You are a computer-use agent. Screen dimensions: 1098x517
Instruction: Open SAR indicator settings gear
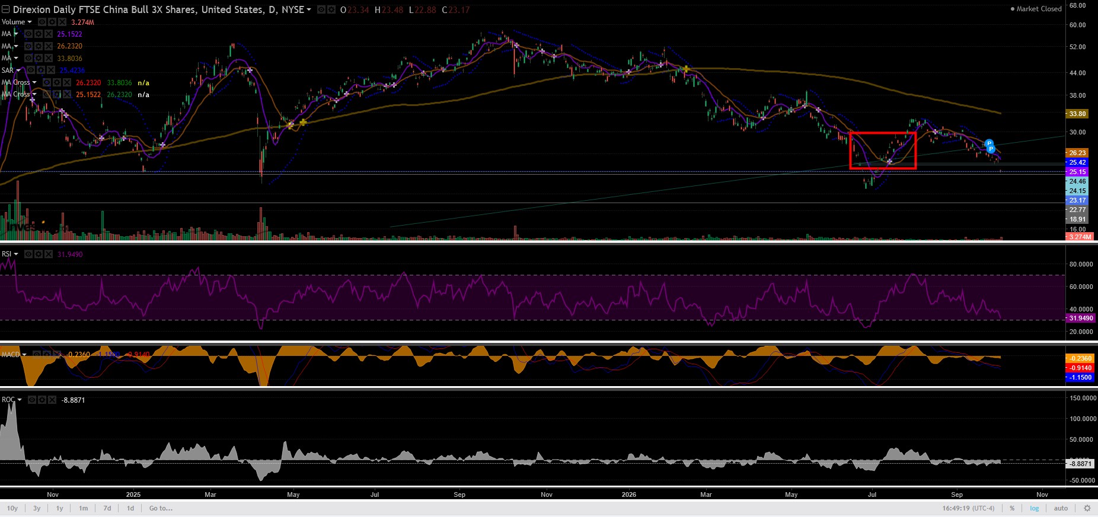pyautogui.click(x=40, y=70)
